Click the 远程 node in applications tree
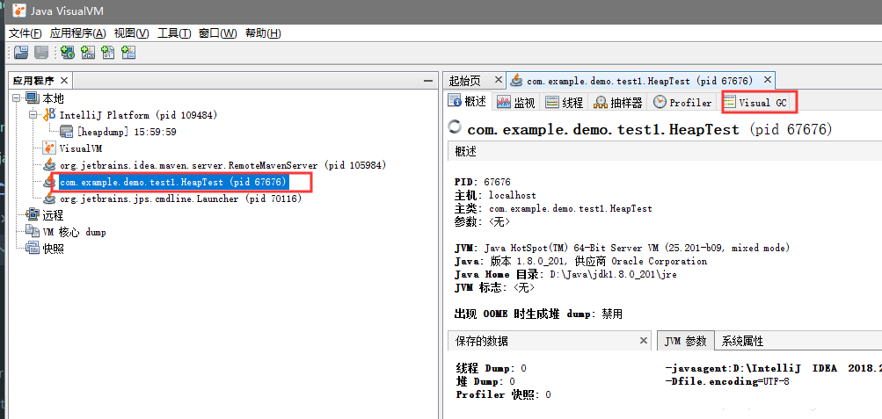Screen dimensions: 882x419 click(53, 216)
